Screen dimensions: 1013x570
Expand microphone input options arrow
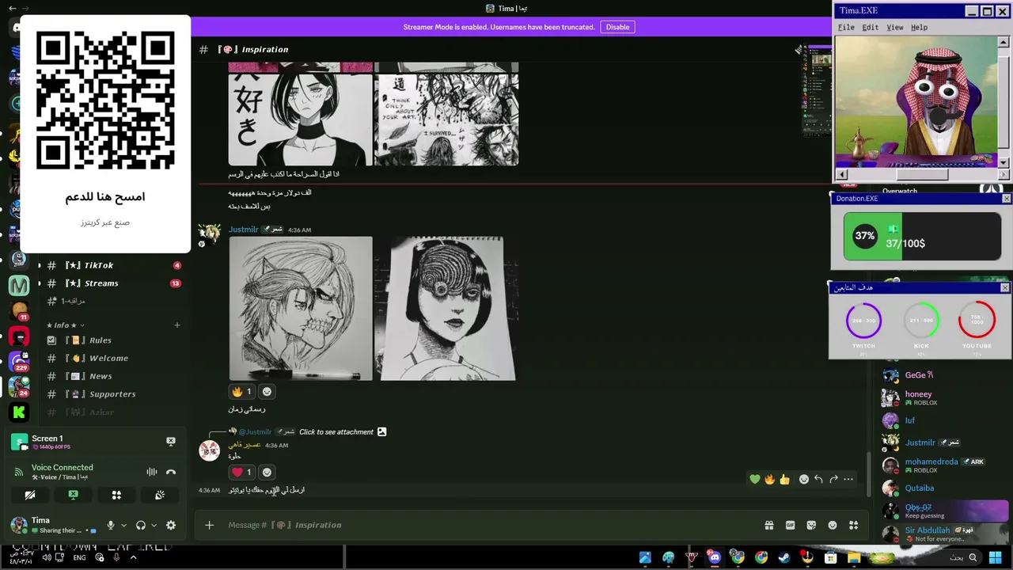point(123,525)
